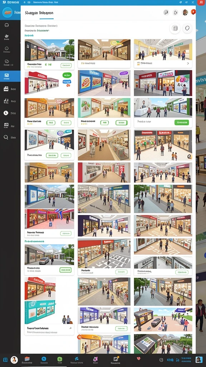Click the round shield-shaped button beside layout button
The width and height of the screenshot is (206, 367).
187,29
